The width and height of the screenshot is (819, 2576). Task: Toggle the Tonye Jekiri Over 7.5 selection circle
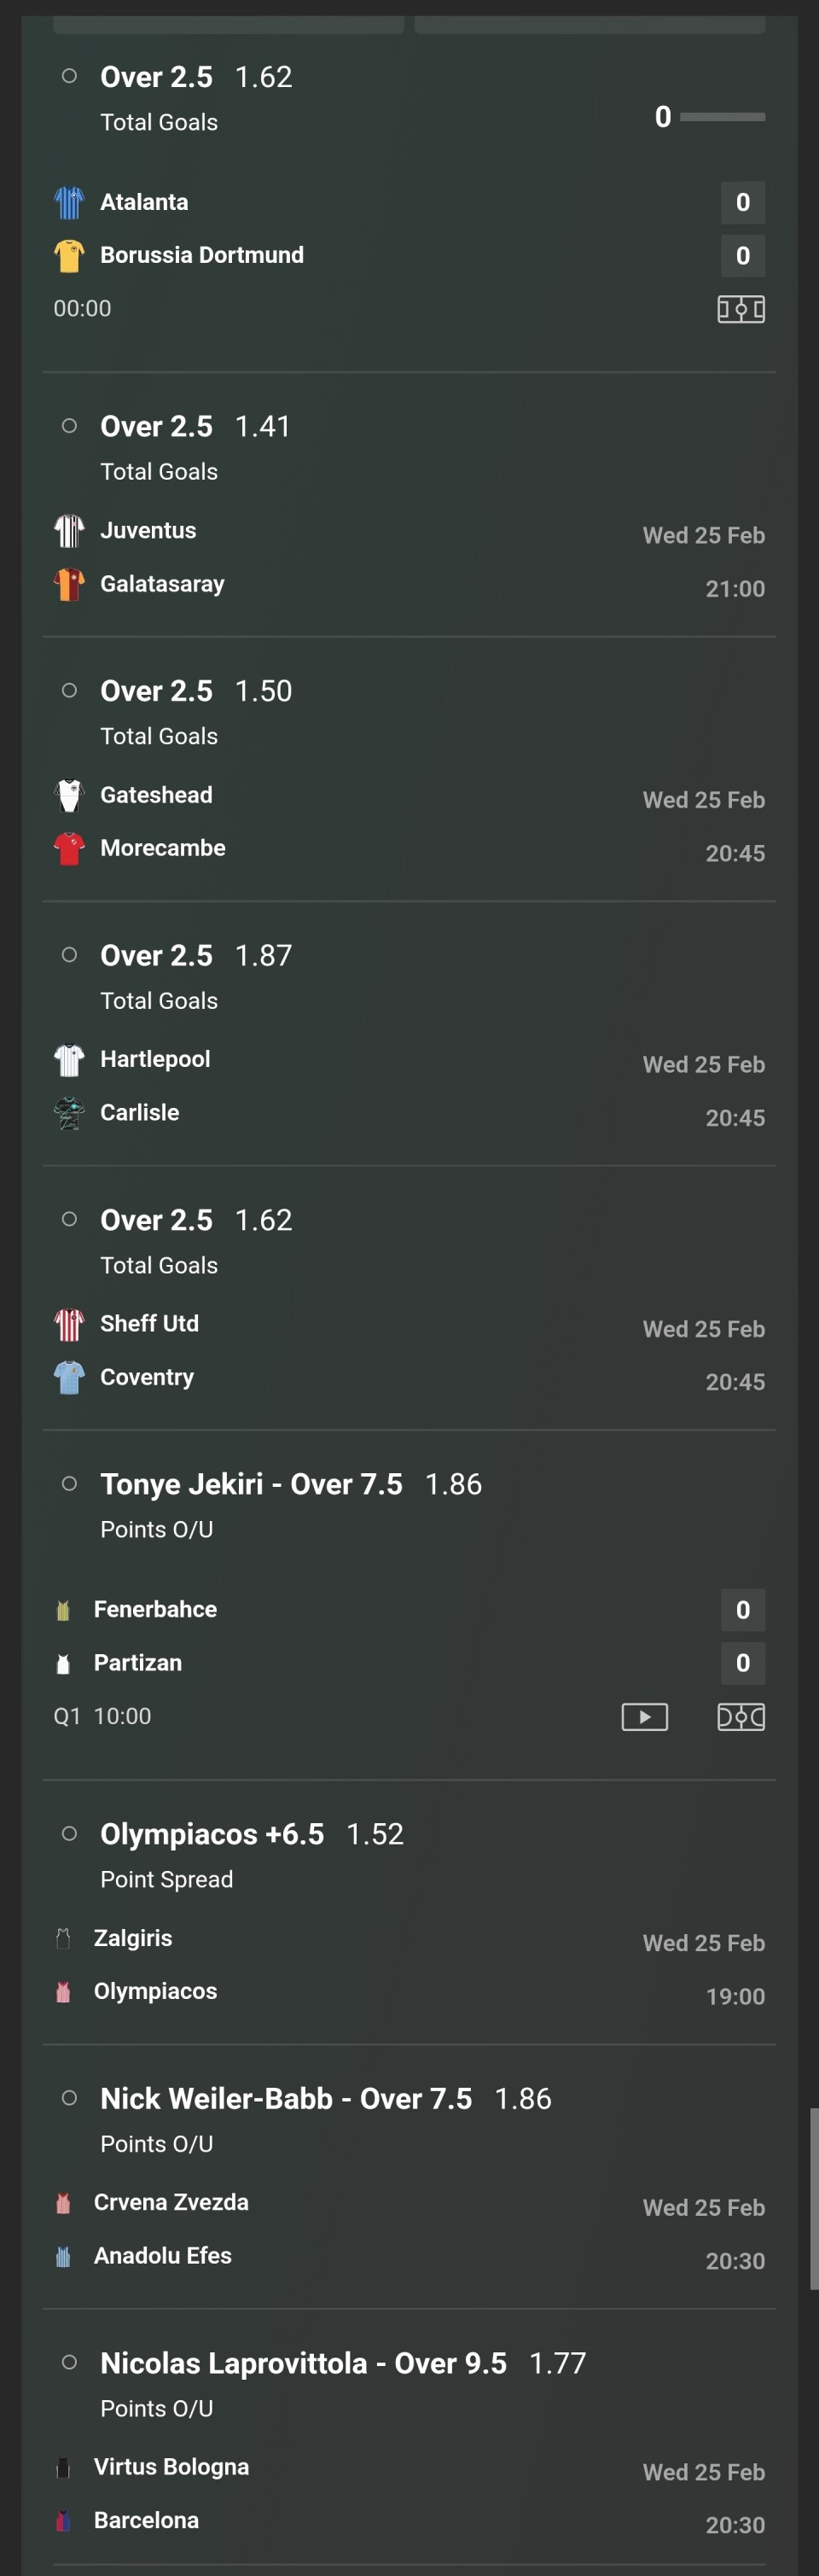click(69, 1484)
